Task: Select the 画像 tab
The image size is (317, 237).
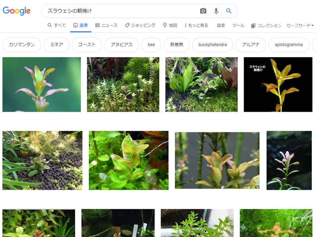Action: point(81,25)
